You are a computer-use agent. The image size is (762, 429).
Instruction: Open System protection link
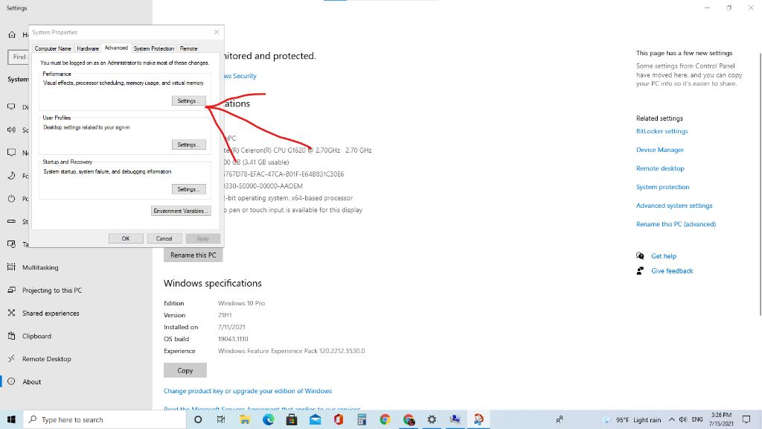[662, 187]
